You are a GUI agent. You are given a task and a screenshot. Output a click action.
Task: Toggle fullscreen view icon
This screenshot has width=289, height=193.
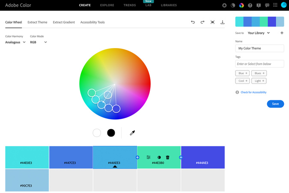coord(212,22)
